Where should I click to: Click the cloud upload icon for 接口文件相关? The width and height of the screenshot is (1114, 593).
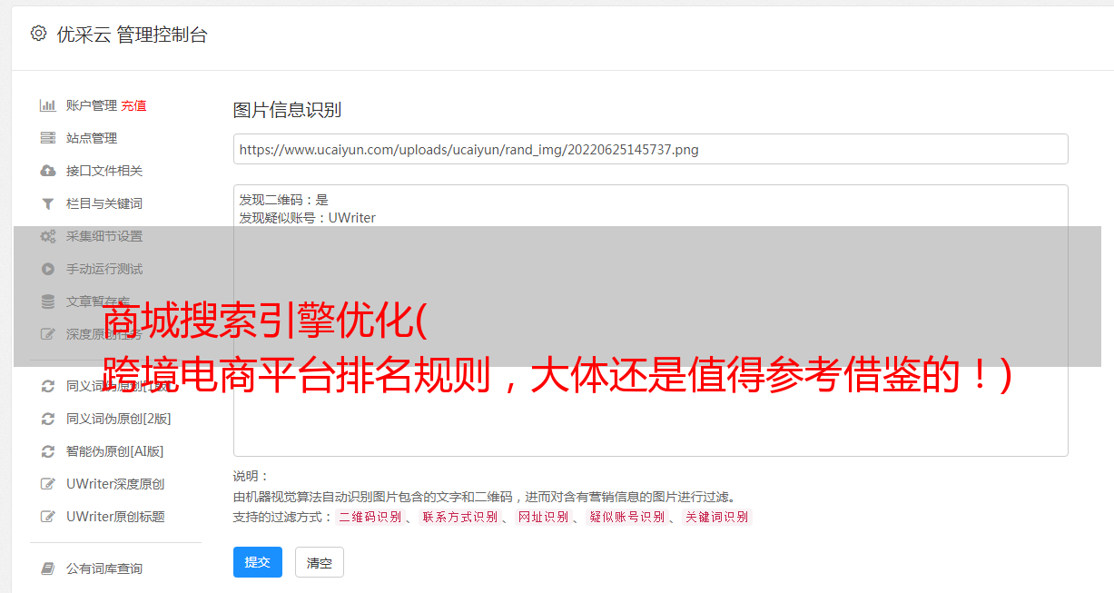click(x=48, y=171)
